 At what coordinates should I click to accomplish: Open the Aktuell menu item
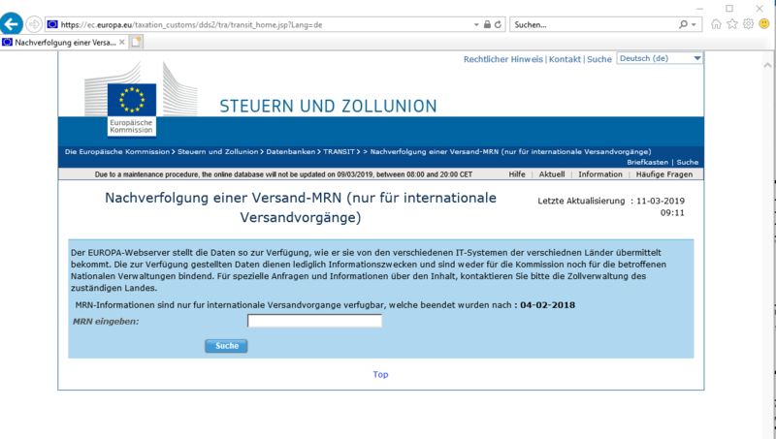552,174
